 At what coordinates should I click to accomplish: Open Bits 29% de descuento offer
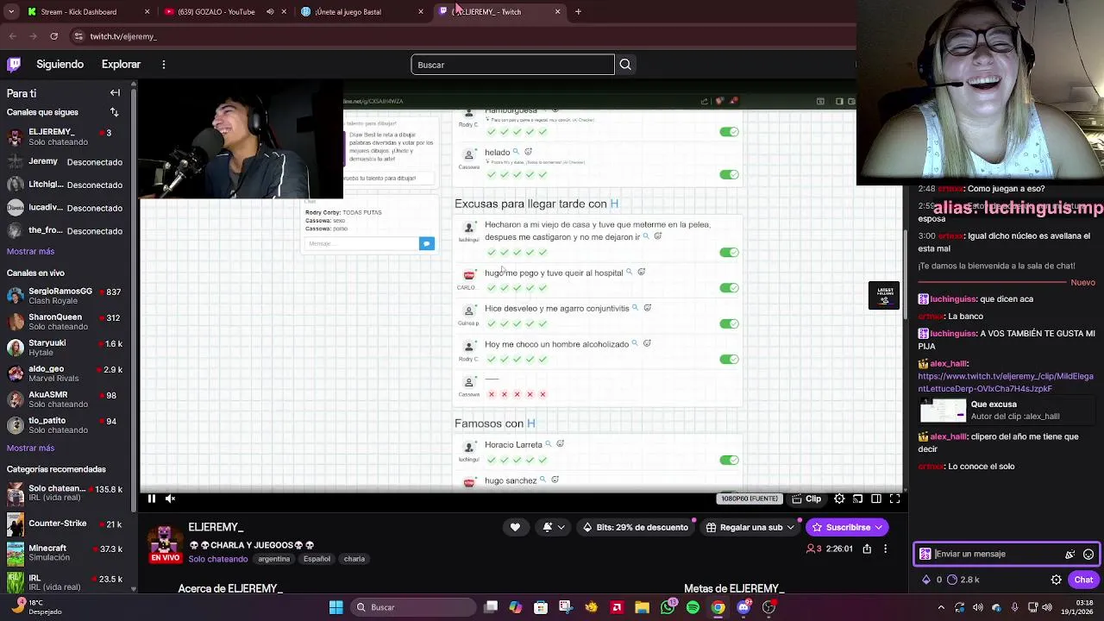pos(636,527)
